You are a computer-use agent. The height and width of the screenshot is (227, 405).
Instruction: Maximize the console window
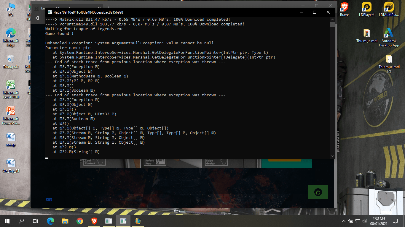(x=315, y=12)
